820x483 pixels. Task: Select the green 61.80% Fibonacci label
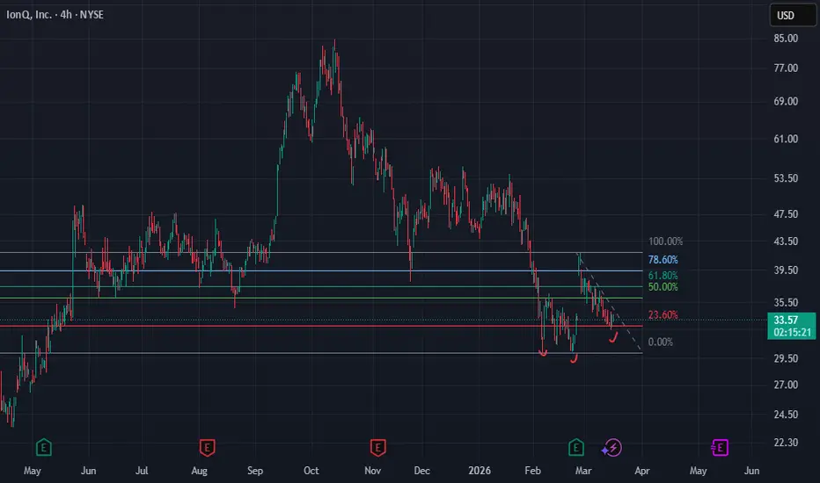pyautogui.click(x=663, y=275)
